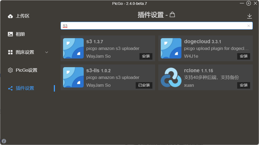The image size is (259, 145).
Task: Click the info icon at bottom left
Action: pos(4,141)
